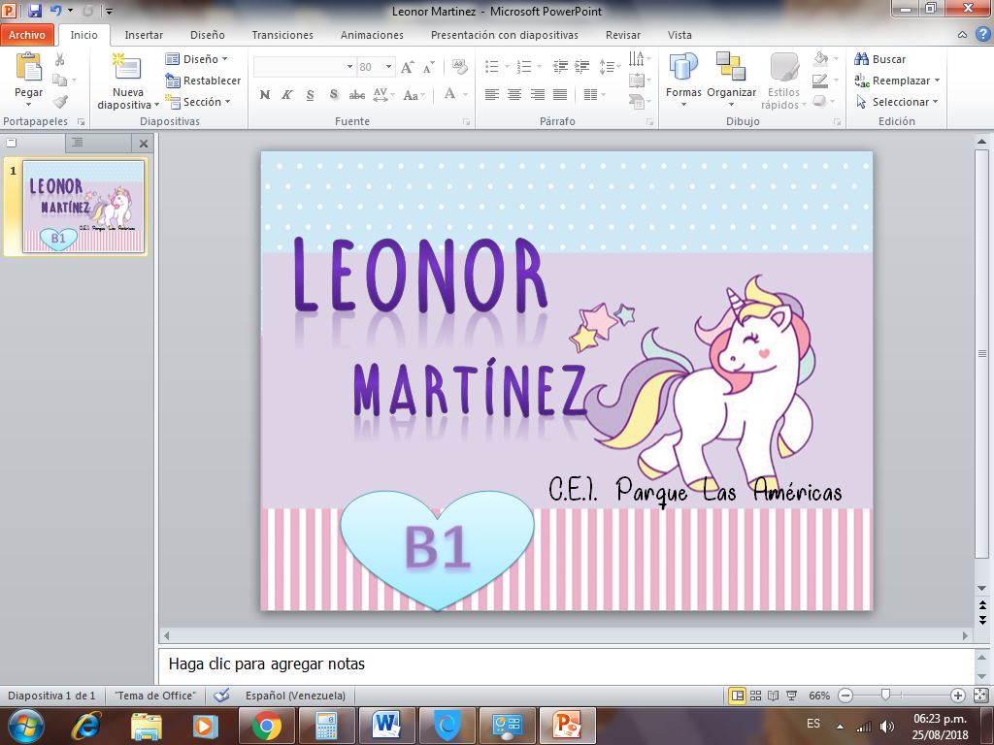Open the Revisar tab

622,35
